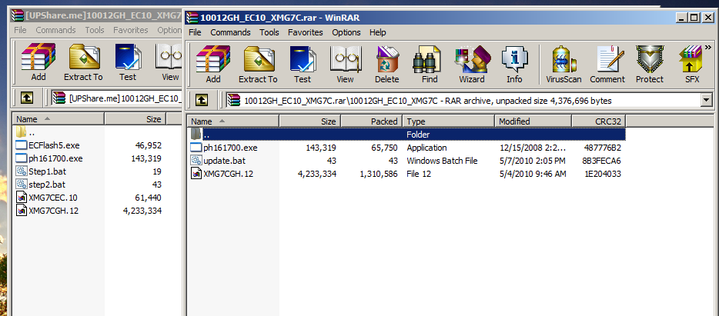Click 5/7/2010 2:05 PM modified date
Screen dimensions: 719x316
click(532, 161)
